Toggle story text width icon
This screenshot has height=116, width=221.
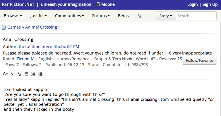[x=26, y=74]
